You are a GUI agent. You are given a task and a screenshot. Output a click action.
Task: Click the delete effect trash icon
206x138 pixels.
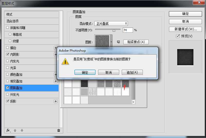[x=59, y=130]
